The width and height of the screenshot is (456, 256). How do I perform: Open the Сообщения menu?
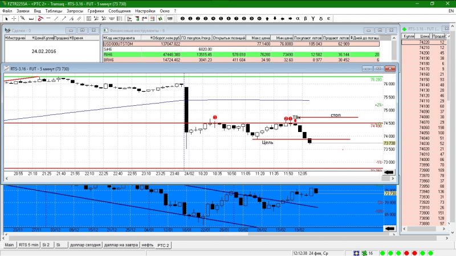pyautogui.click(x=120, y=11)
